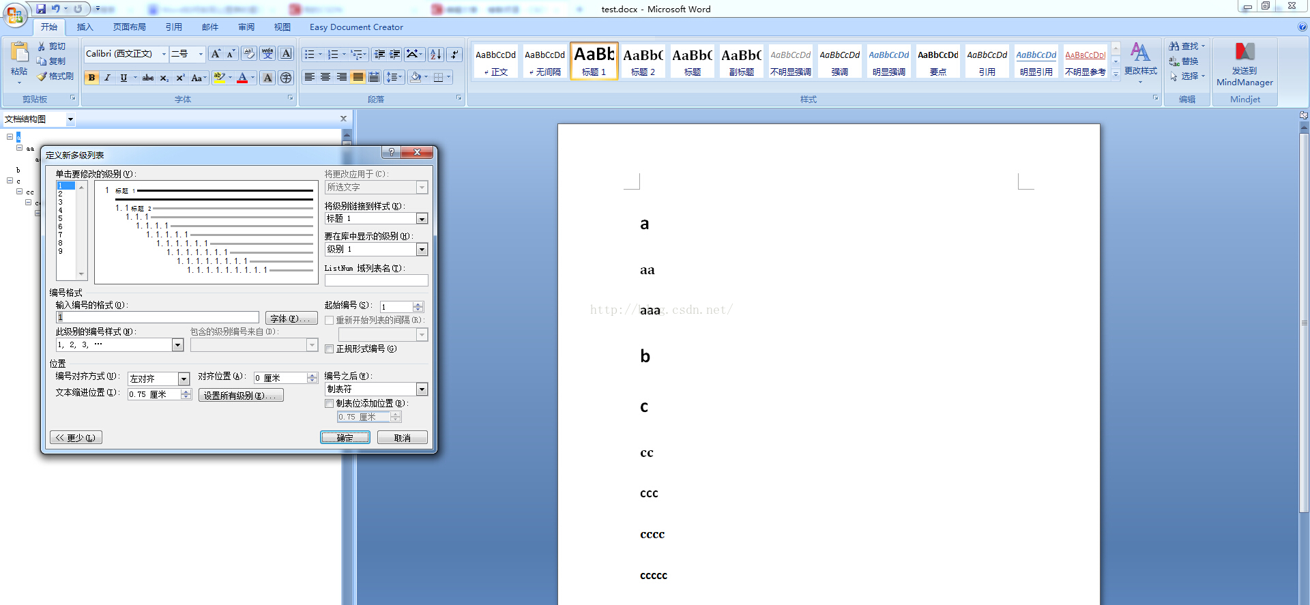
Task: Open the 将级别链接到样式 dropdown
Action: pos(422,219)
